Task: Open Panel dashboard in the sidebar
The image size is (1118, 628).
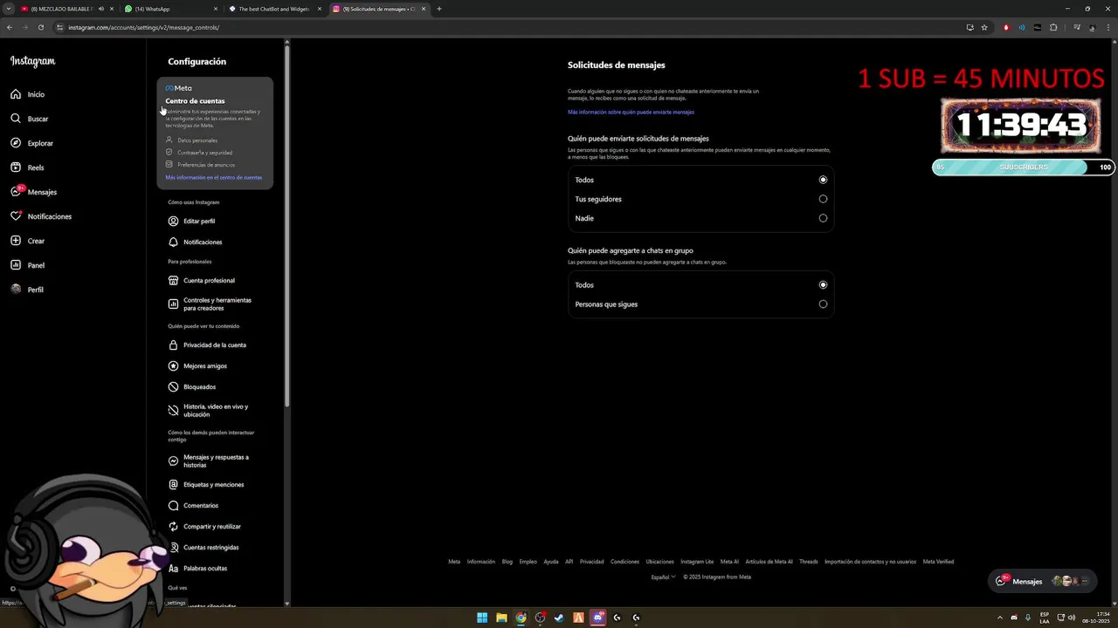Action: [27, 265]
